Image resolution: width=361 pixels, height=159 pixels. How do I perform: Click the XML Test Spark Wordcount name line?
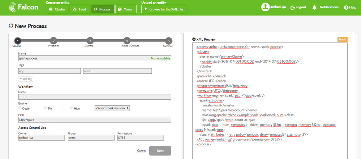click(x=229, y=110)
